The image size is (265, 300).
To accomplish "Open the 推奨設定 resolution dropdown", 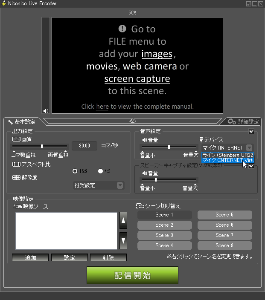I will point(99,185).
